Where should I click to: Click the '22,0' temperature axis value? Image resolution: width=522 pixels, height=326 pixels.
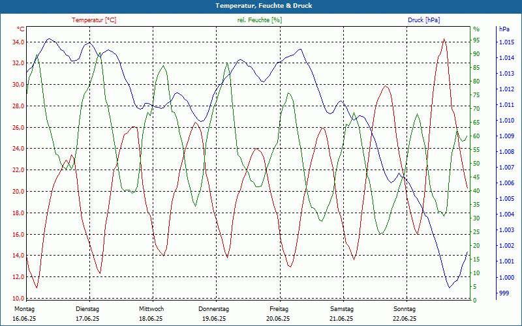click(18, 170)
